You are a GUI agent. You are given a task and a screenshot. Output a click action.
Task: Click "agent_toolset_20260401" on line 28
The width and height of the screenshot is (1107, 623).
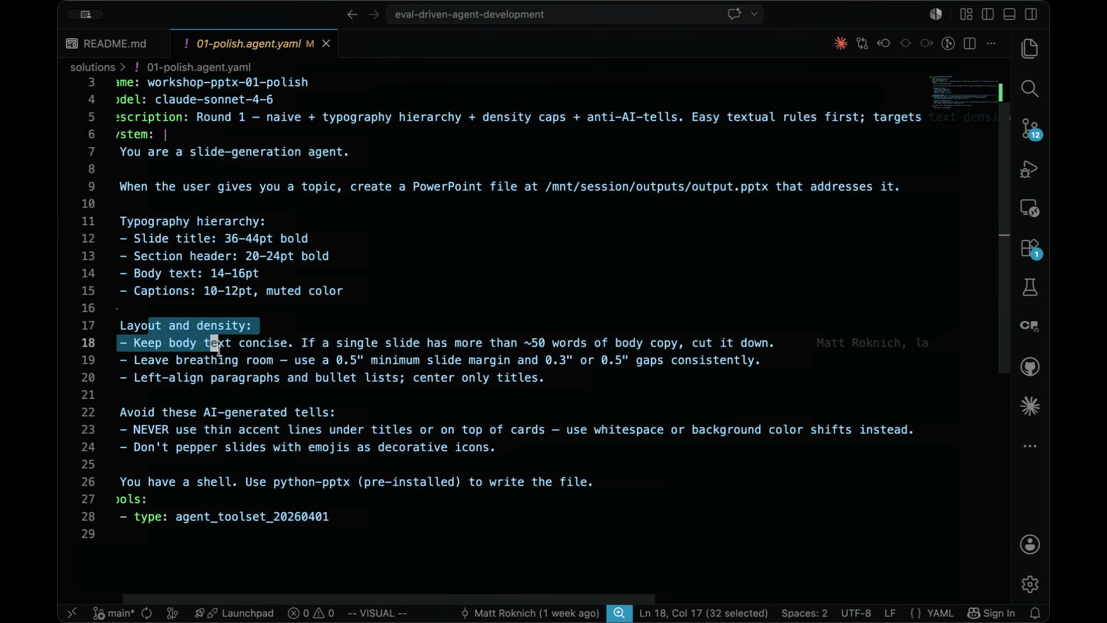point(252,516)
